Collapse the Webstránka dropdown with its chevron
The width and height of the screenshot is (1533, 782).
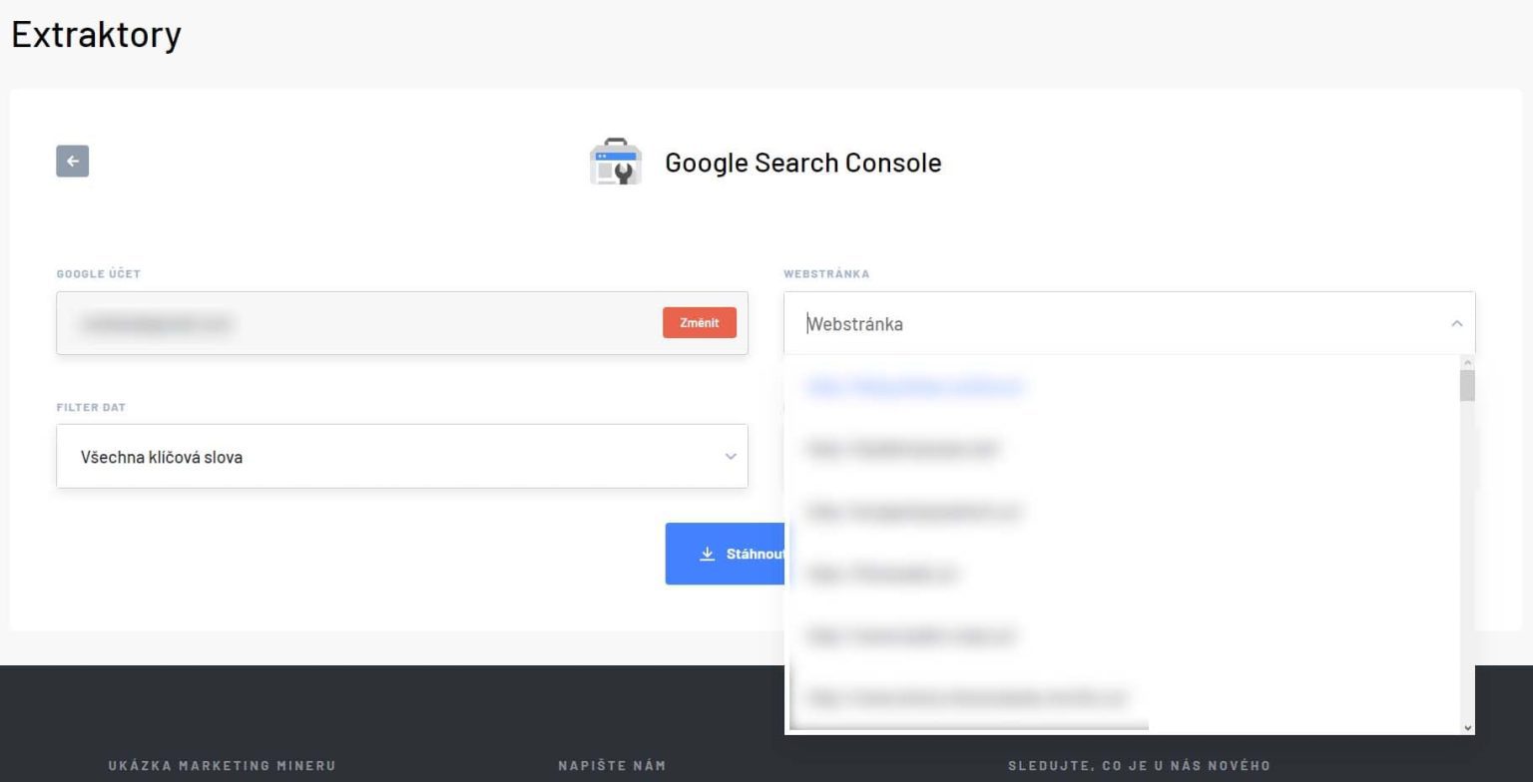pyautogui.click(x=1456, y=323)
